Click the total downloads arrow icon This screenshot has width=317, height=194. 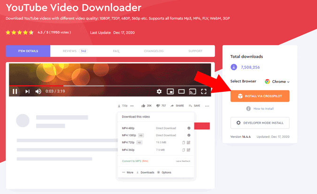tap(234, 67)
